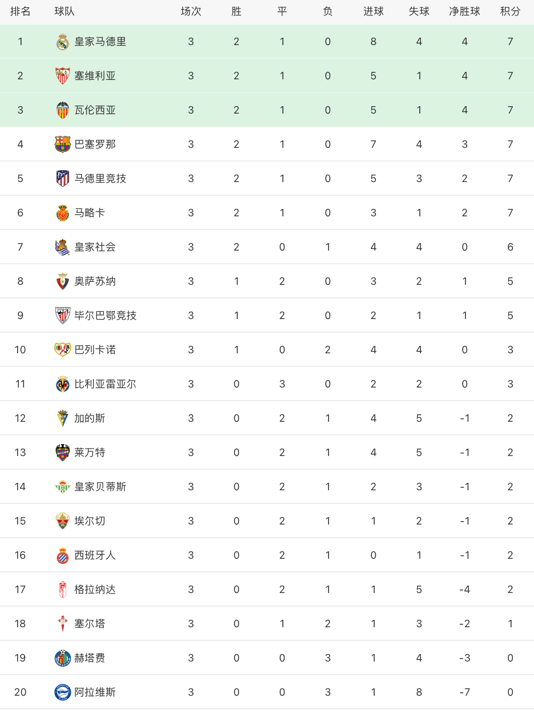Click the 净胜球 column header
This screenshot has width=534, height=710.
(464, 11)
